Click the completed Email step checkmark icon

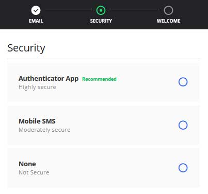click(x=36, y=10)
